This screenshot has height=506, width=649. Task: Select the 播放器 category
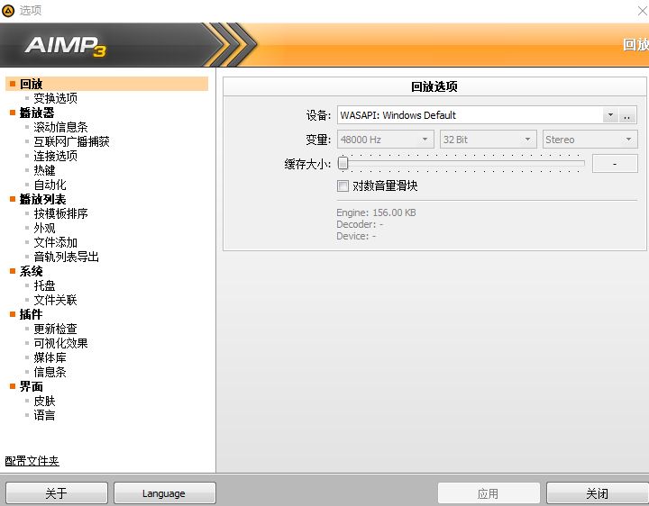tap(37, 113)
